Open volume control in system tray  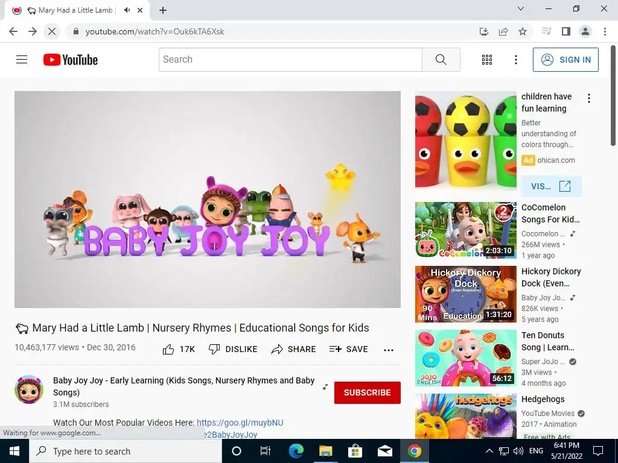pyautogui.click(x=518, y=451)
